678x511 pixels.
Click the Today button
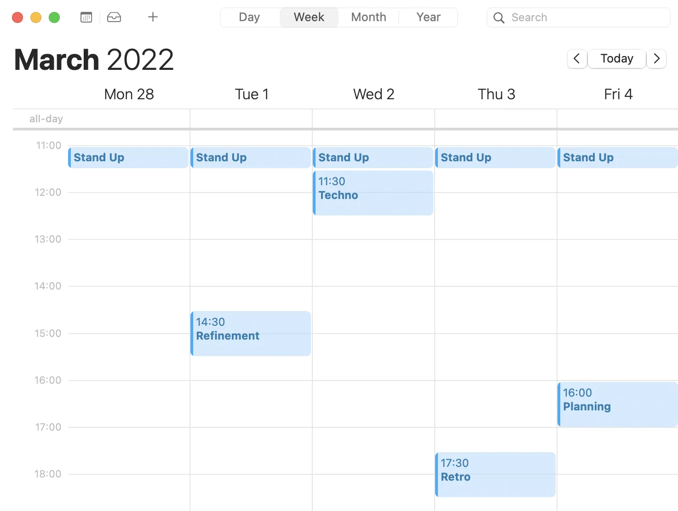[x=616, y=59]
